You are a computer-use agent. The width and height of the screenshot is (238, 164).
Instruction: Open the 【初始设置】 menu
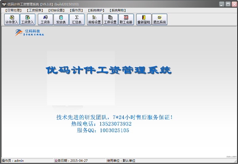click(x=56, y=10)
